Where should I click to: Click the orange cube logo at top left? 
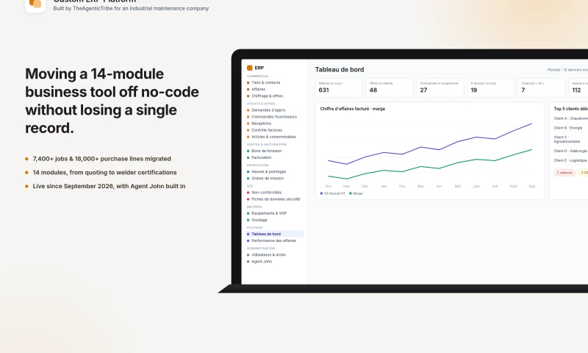[35, 4]
